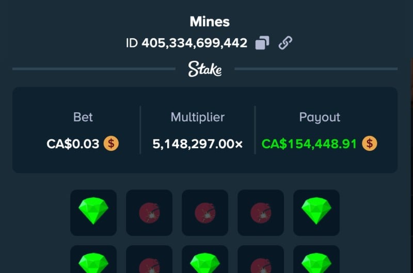
Task: Click the coin icon beside CA$0.03 bet
Action: (111, 144)
